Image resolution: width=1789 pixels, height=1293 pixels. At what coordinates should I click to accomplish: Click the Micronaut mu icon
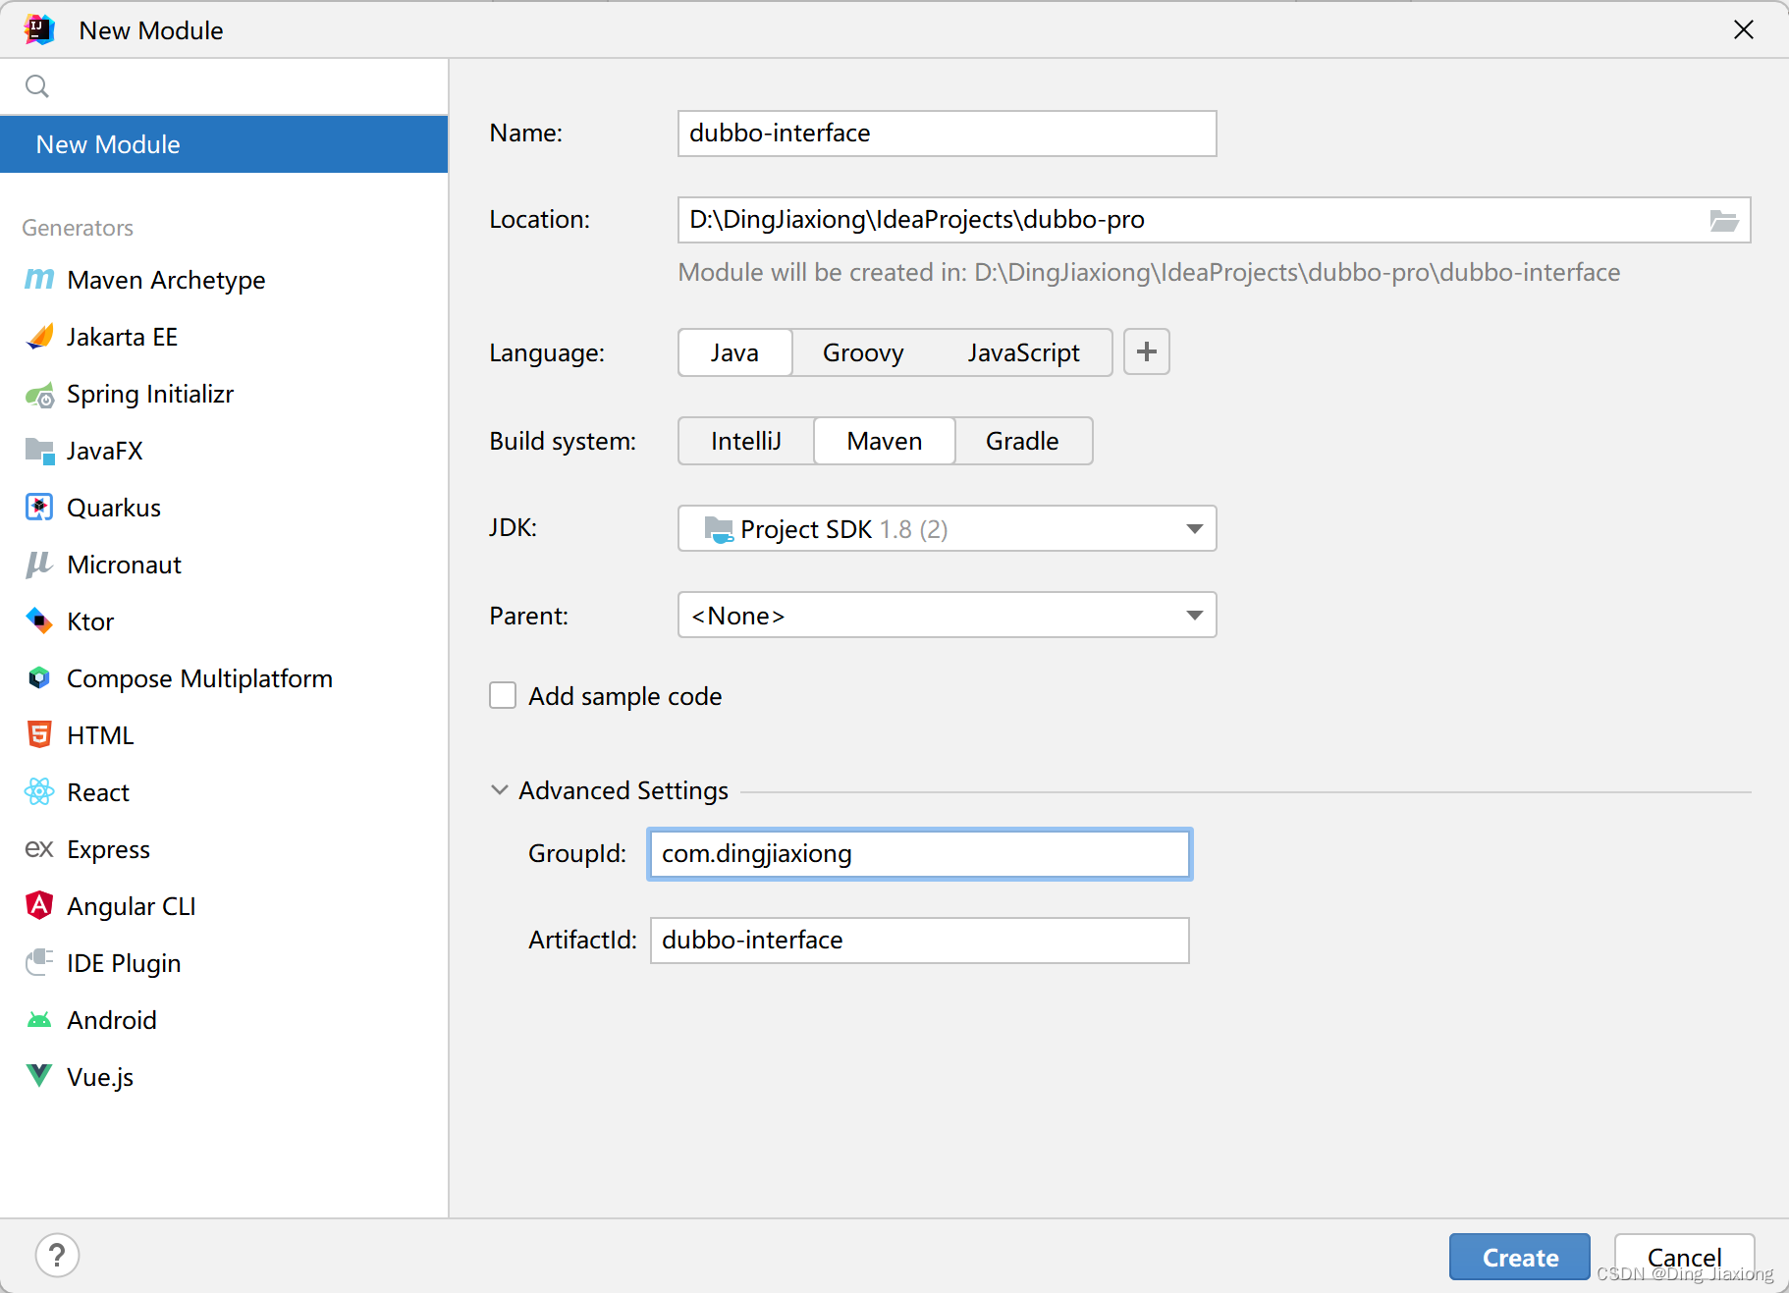click(x=39, y=565)
